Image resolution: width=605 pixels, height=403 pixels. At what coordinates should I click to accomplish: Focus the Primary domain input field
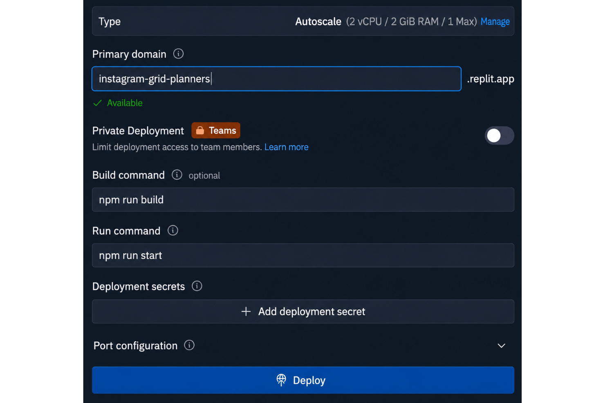pos(276,79)
